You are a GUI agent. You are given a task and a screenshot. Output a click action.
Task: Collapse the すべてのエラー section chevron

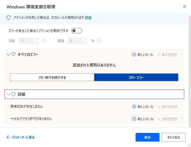tap(8, 55)
